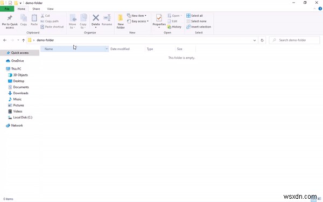
Task: Open the Name column filter dropdown
Action: tap(107, 49)
